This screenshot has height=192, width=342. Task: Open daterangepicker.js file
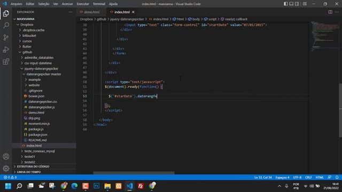(x=42, y=107)
